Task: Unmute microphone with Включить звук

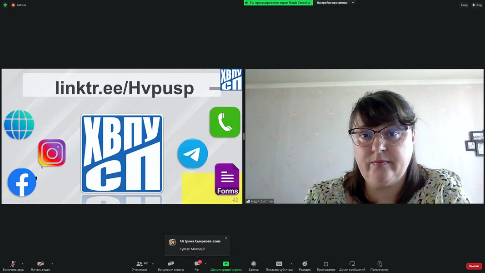Action: 13,266
